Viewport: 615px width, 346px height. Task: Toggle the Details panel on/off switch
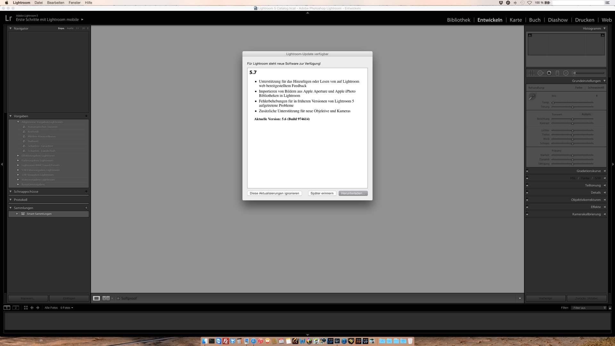pyautogui.click(x=527, y=193)
